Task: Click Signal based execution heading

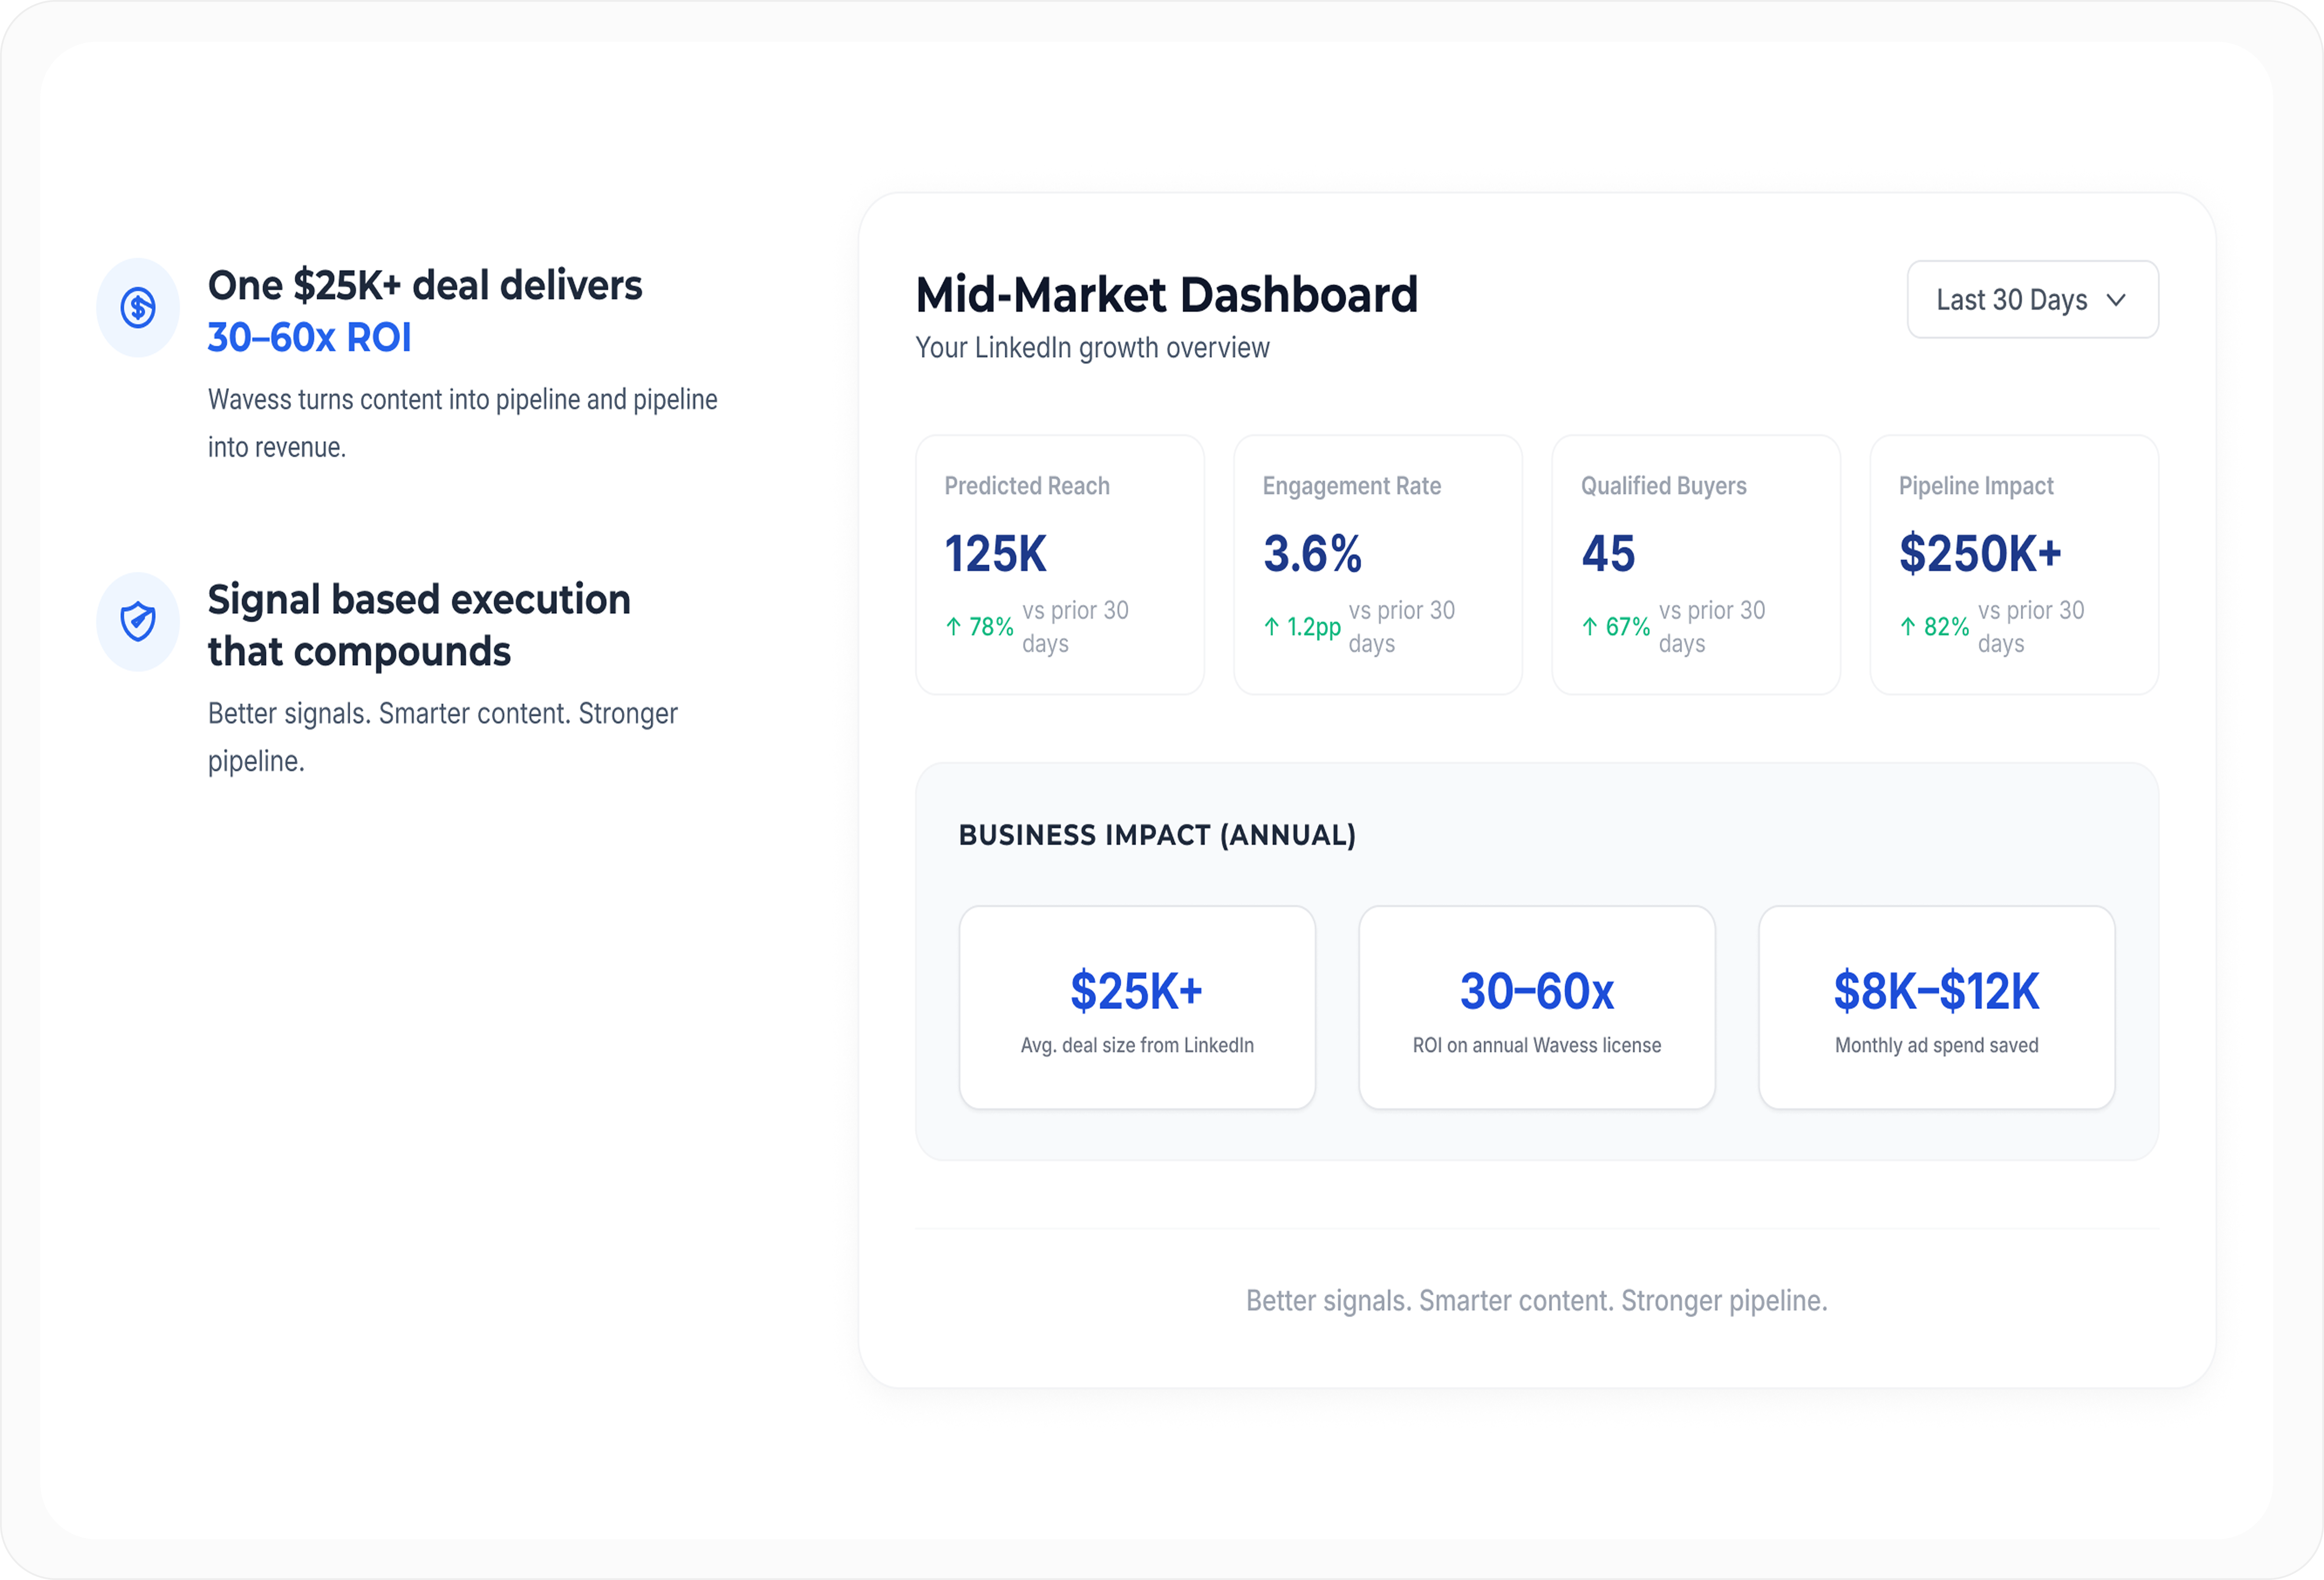Action: pos(419,626)
